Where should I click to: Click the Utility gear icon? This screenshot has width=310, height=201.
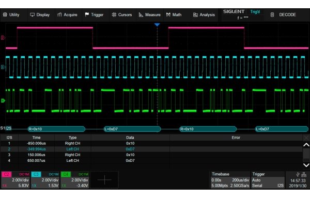[5, 14]
